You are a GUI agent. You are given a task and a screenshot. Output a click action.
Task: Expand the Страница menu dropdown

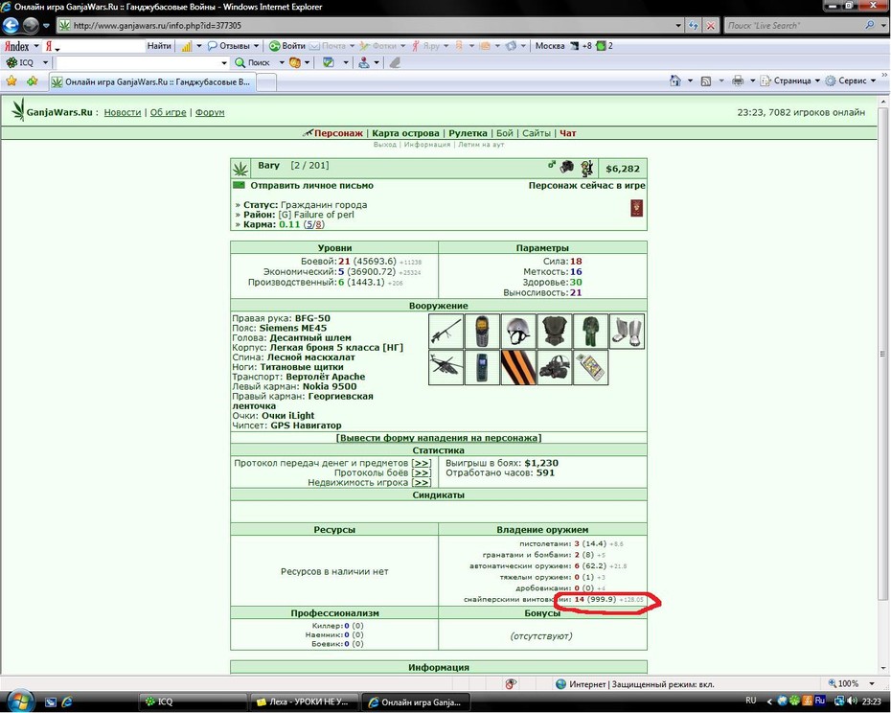817,80
